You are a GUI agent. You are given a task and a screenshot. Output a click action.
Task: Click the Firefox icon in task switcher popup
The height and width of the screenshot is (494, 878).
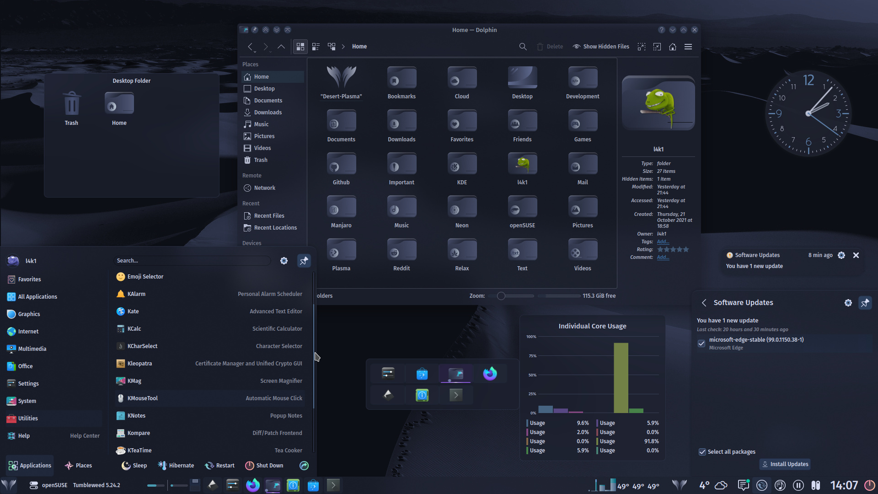[490, 374]
